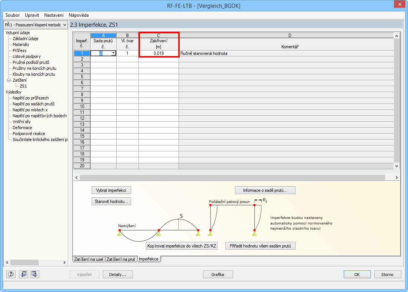Select Průřezy in tree
Image resolution: width=408 pixels, height=292 pixels.
coord(20,50)
